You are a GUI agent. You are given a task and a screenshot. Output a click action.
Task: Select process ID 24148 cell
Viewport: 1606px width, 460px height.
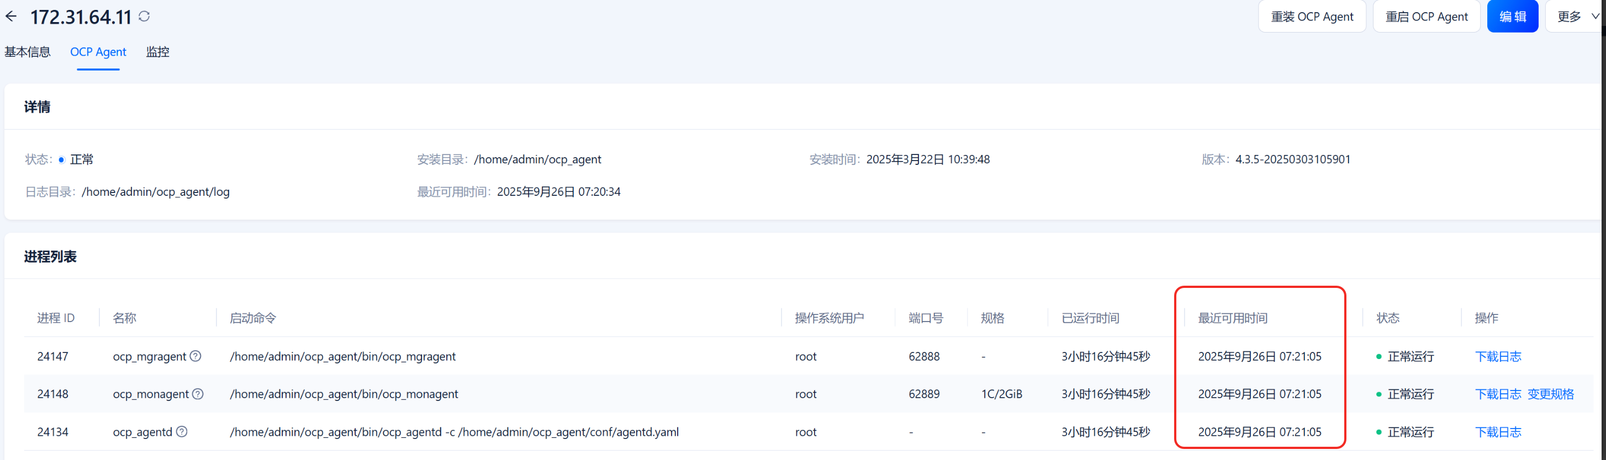(52, 394)
